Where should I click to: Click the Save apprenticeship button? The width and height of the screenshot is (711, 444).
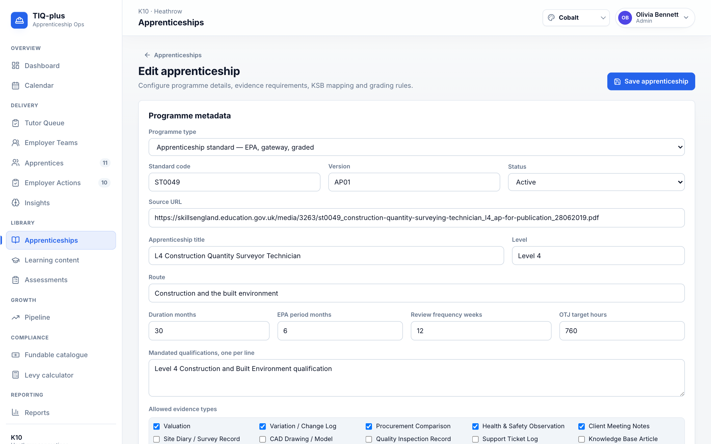651,81
